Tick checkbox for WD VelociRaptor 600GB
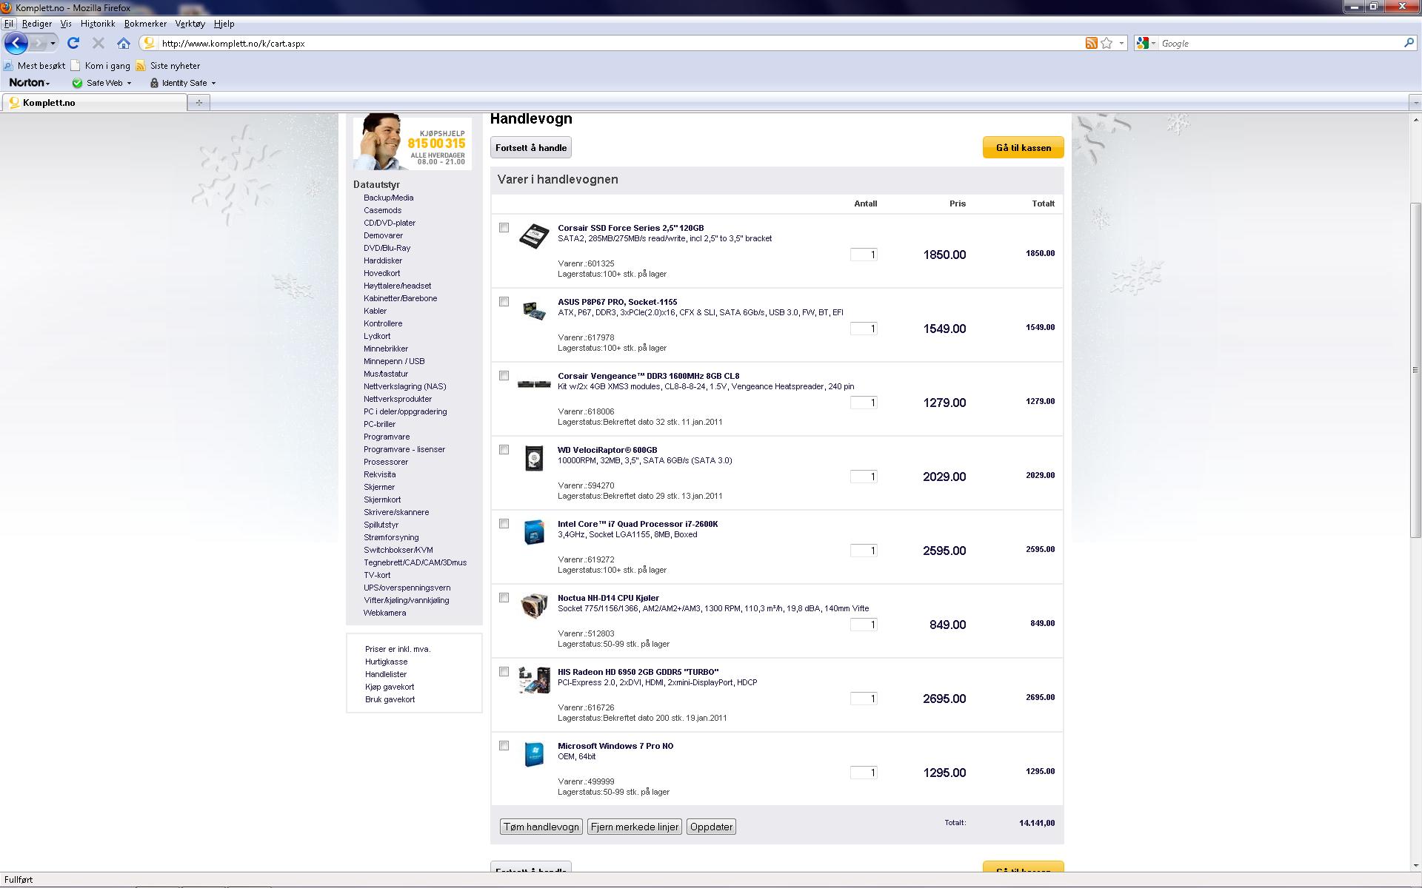 point(504,450)
